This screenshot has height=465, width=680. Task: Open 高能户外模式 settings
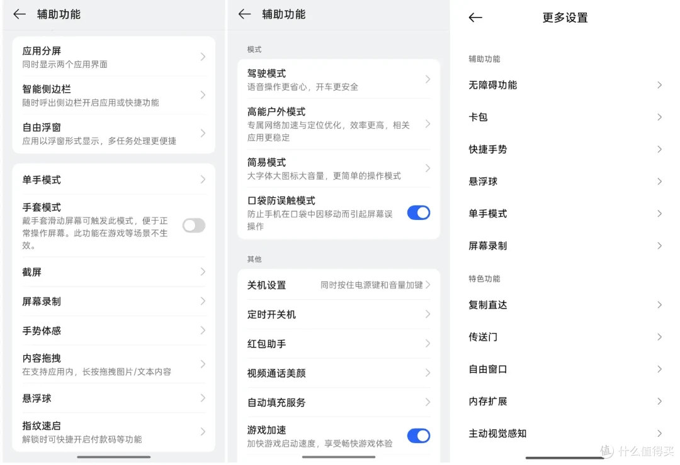pos(339,124)
